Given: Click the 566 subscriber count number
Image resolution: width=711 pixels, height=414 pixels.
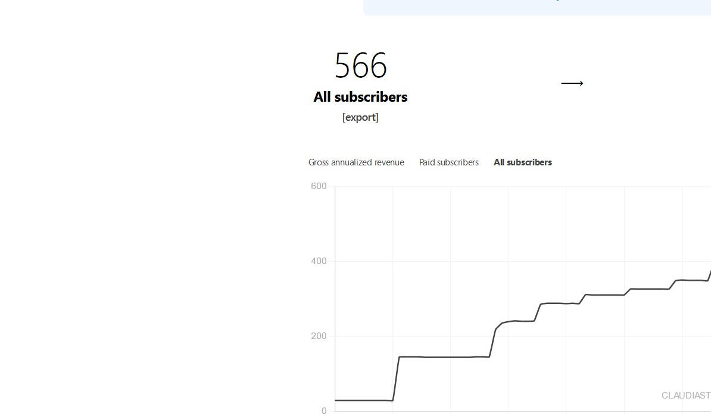Looking at the screenshot, I should tap(361, 65).
